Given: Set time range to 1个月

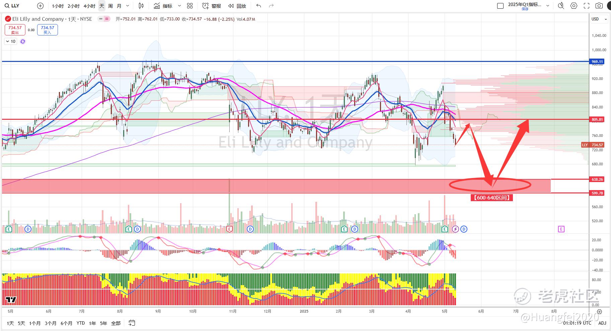Looking at the screenshot, I should point(35,323).
